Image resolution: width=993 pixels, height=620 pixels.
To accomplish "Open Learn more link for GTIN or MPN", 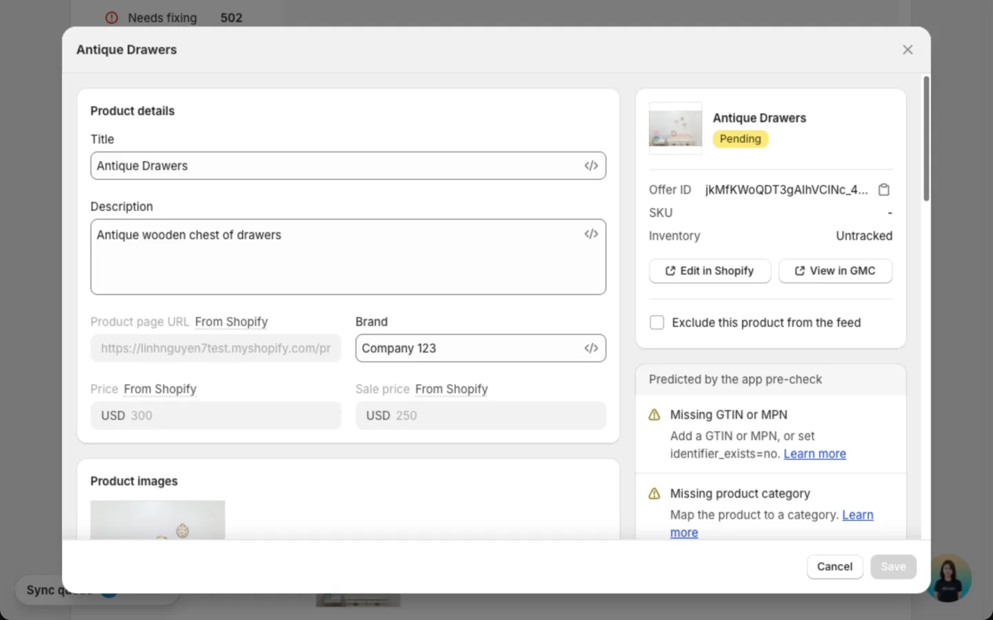I will [x=814, y=454].
